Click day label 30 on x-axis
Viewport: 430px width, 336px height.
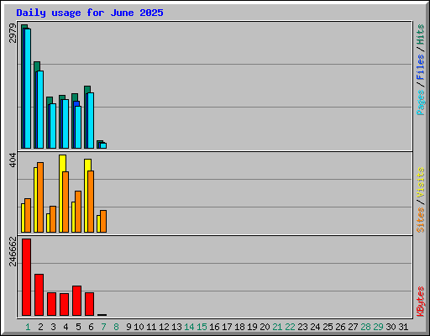(x=391, y=327)
